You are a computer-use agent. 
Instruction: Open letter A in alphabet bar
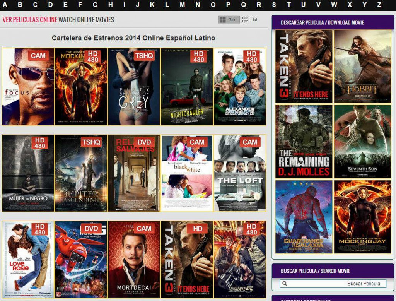coord(5,5)
